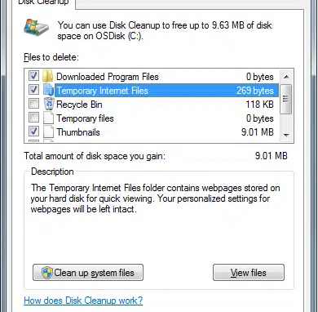
Task: Uncheck the Temporary Internet Files checkbox
Action: point(33,89)
